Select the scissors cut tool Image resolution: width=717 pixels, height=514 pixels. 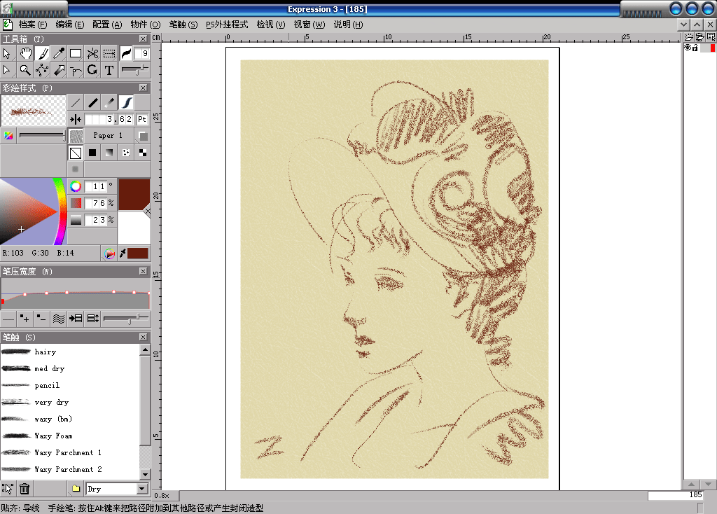pos(92,53)
